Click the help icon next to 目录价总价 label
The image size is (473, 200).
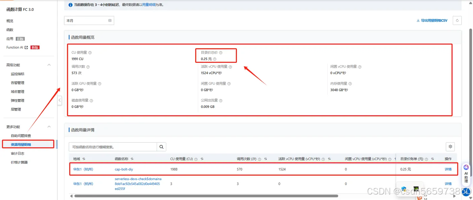tap(221, 53)
